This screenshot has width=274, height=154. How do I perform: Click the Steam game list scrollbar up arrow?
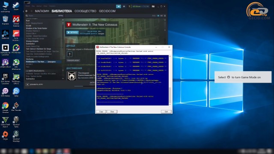click(63, 20)
